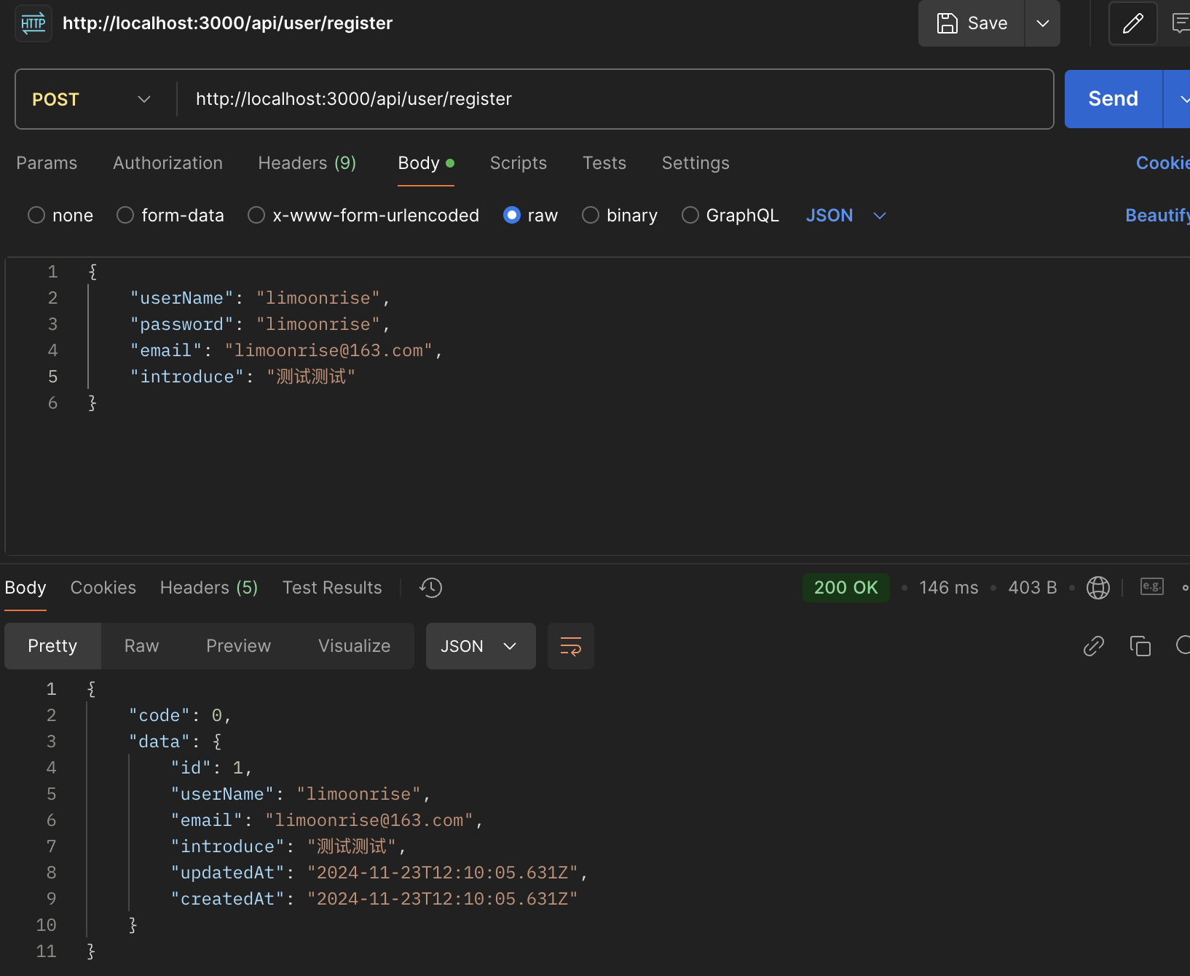Switch to request Headers (9) tab

pyautogui.click(x=307, y=163)
